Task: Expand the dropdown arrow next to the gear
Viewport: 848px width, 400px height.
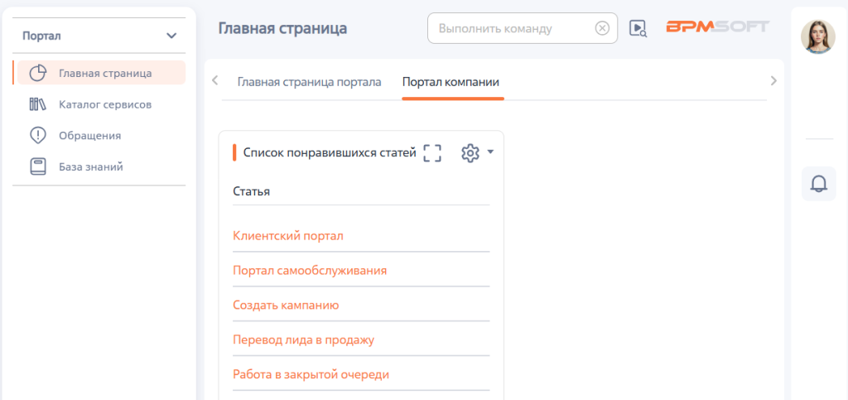Action: (490, 152)
